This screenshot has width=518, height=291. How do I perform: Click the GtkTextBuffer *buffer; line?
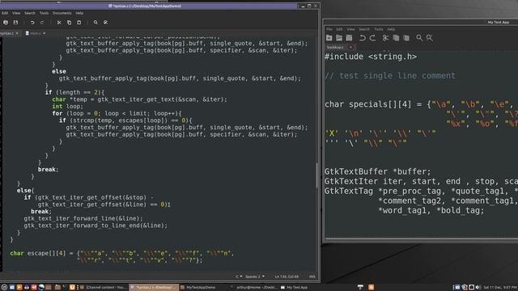pyautogui.click(x=378, y=171)
